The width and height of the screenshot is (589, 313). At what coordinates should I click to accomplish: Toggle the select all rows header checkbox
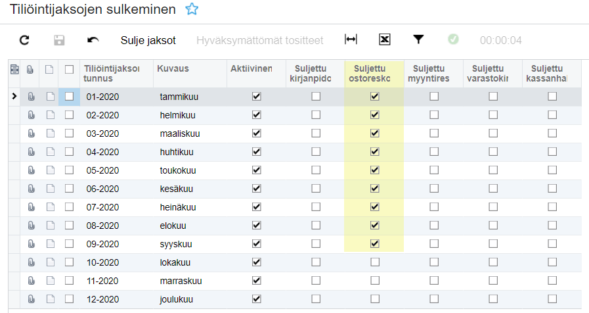click(70, 68)
